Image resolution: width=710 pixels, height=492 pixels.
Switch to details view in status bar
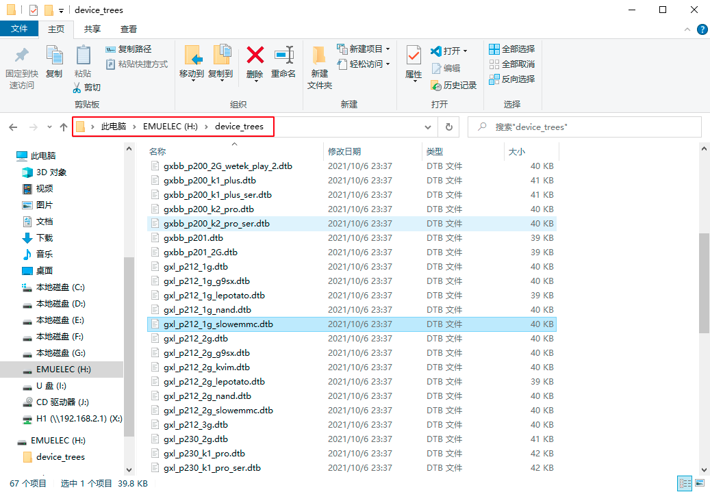[x=683, y=482]
